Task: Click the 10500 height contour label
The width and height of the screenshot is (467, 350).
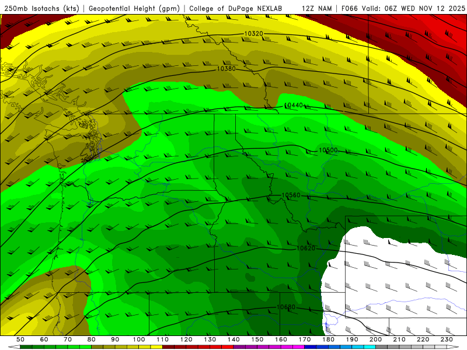Action: click(x=328, y=150)
